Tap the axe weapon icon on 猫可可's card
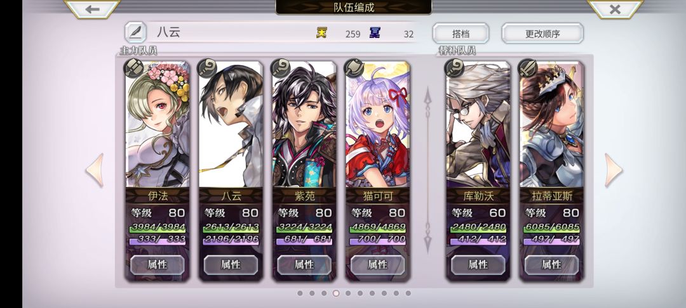This screenshot has height=308, width=686. point(354,68)
